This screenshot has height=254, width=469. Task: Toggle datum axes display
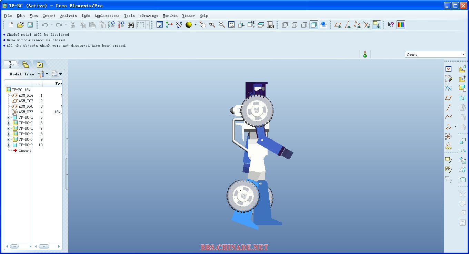pos(348,25)
